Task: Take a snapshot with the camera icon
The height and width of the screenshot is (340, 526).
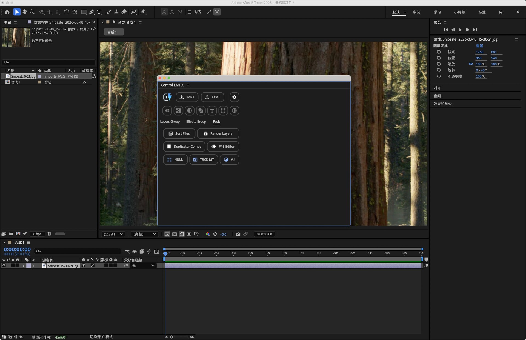Action: [x=238, y=234]
